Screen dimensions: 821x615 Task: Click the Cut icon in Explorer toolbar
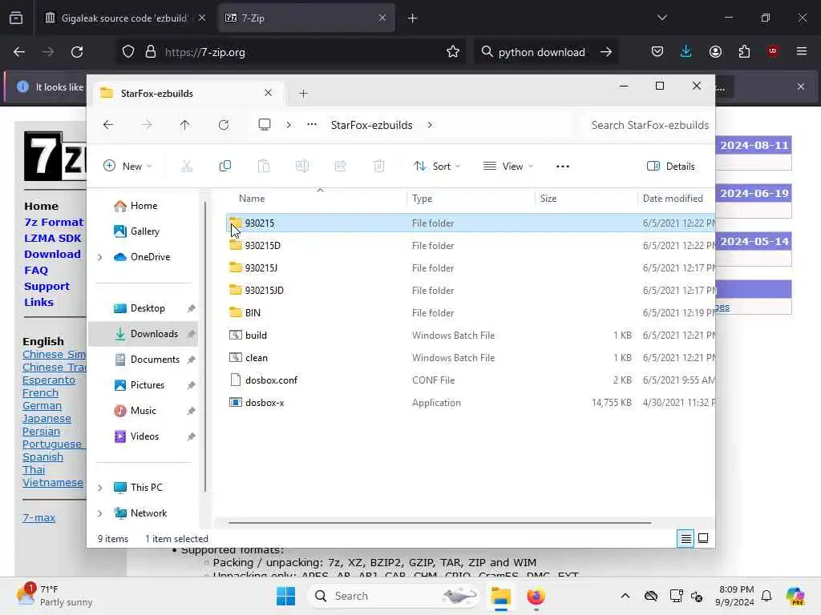(x=187, y=167)
